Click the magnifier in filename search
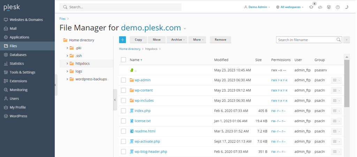Viewport: 357px width, 157px height. tap(339, 40)
